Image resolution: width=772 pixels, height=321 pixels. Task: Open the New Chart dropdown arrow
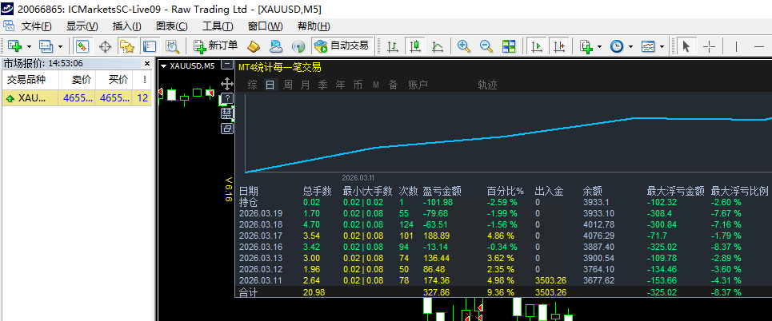[29, 46]
